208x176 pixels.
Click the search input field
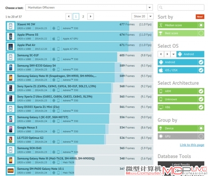point(181,7)
